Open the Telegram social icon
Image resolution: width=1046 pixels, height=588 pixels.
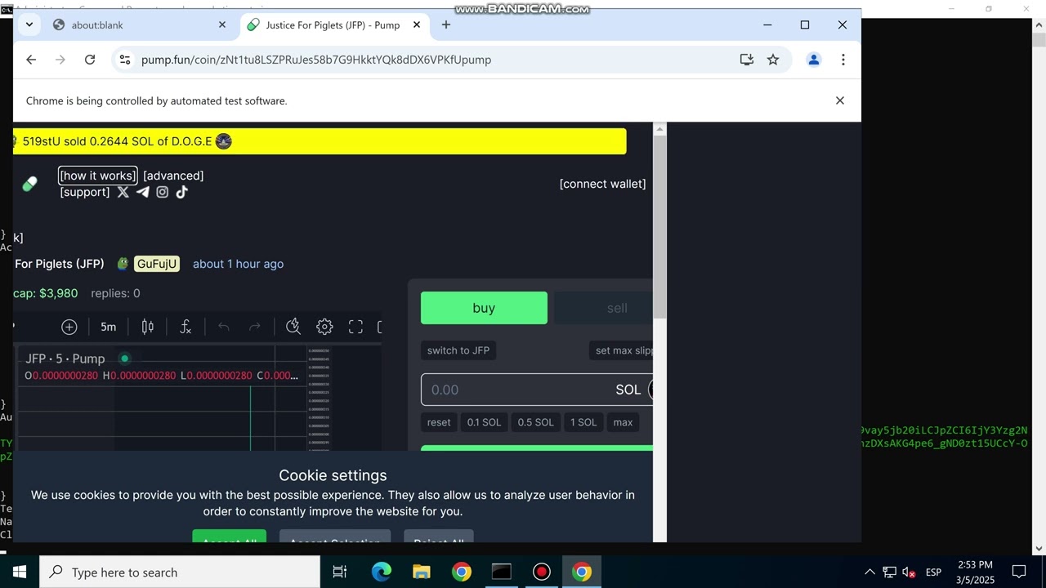tap(142, 192)
